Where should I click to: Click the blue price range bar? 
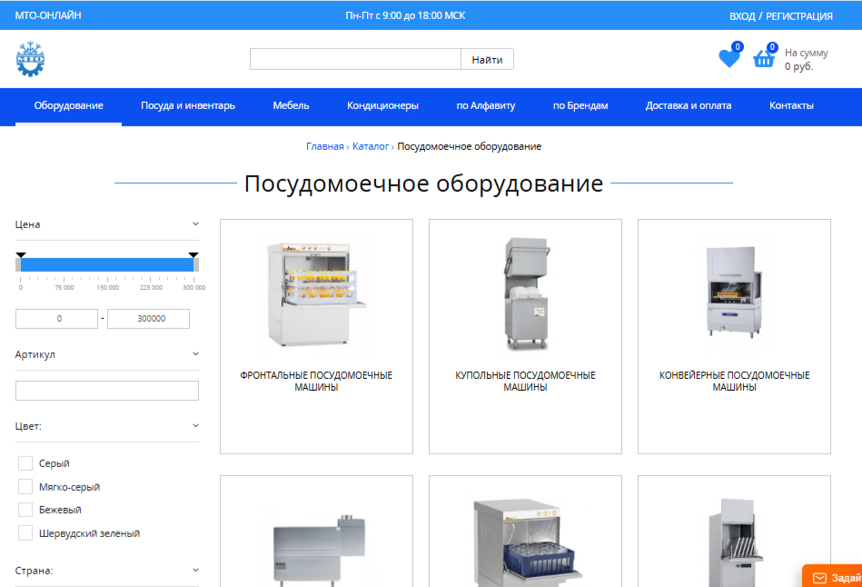click(x=107, y=264)
